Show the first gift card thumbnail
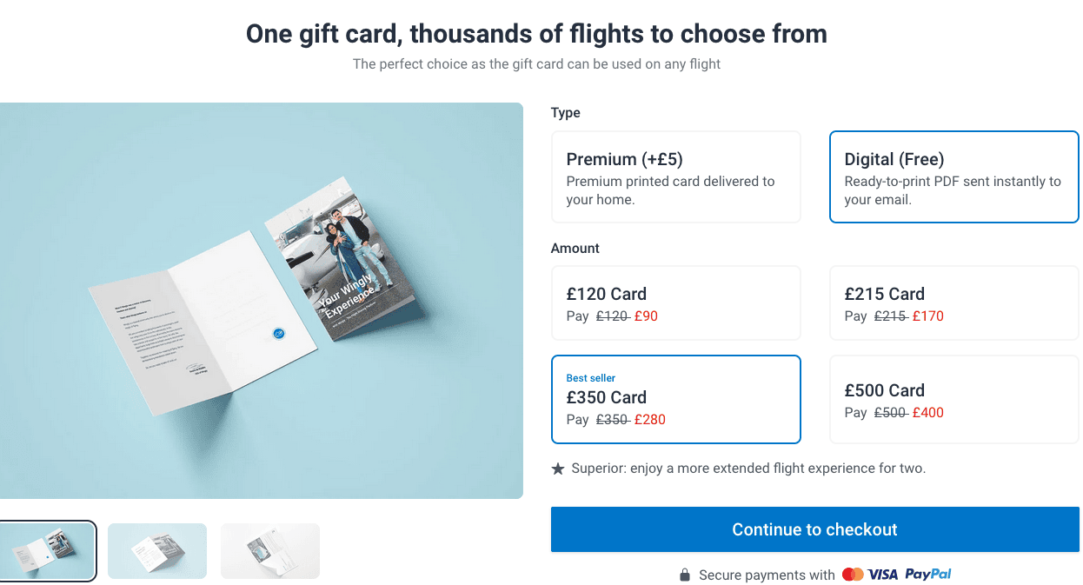 (x=48, y=551)
